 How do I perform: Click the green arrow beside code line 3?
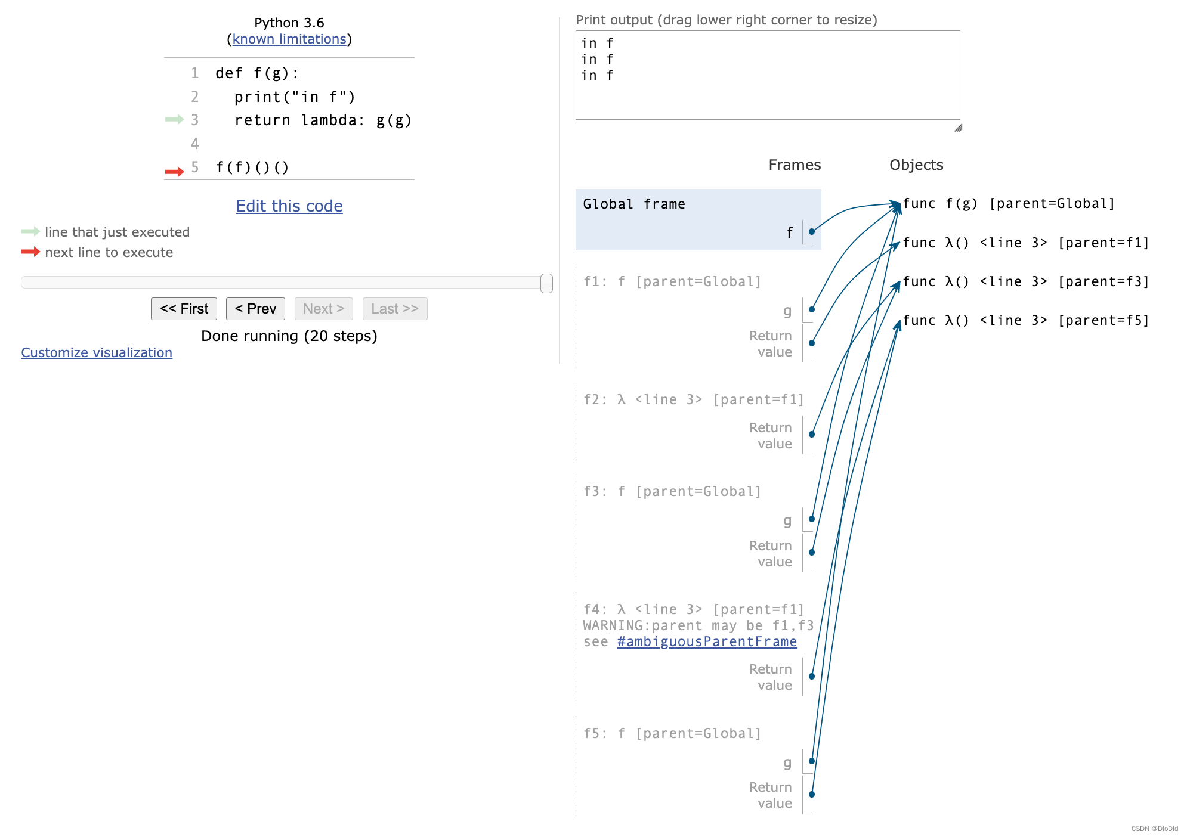point(174,120)
